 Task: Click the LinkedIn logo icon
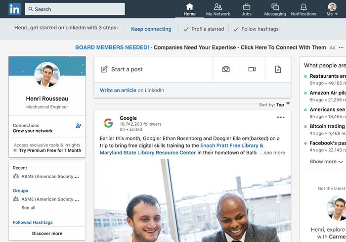tap(15, 9)
